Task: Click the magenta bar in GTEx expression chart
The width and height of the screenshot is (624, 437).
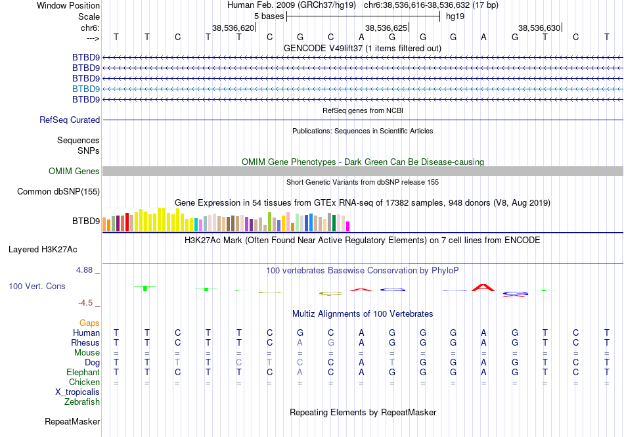Action: tap(348, 227)
